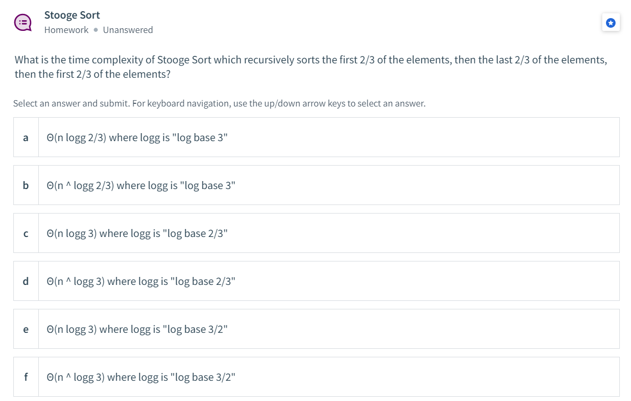This screenshot has width=631, height=401.
Task: Click the keyboard navigation instruction text
Action: [x=220, y=103]
